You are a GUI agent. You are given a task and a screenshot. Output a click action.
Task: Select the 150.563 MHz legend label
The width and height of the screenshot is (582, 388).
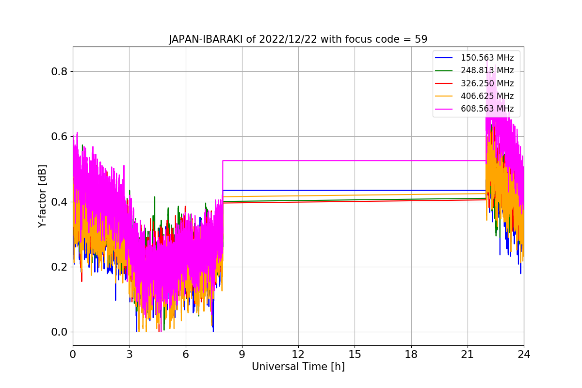click(x=487, y=58)
